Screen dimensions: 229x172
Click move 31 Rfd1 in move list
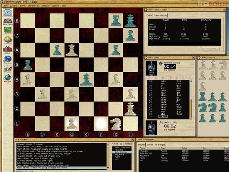[x=163, y=116]
